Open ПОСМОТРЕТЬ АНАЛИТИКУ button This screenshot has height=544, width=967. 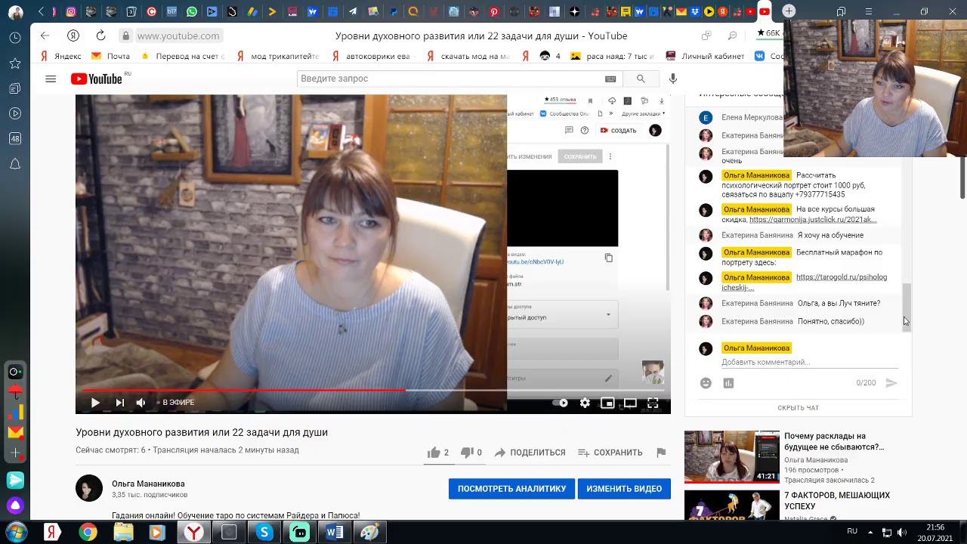pyautogui.click(x=511, y=489)
